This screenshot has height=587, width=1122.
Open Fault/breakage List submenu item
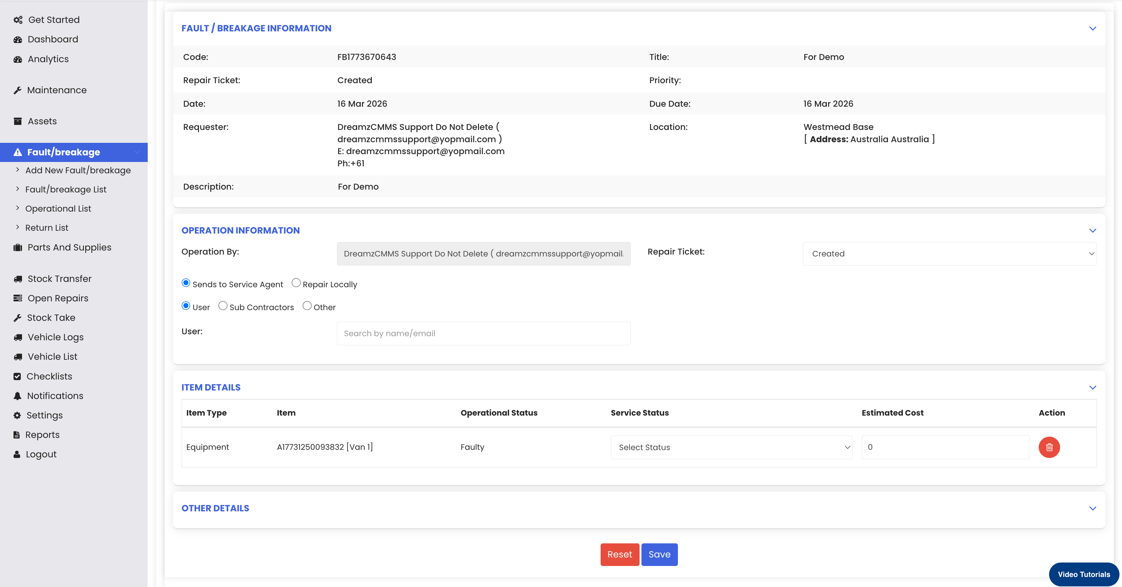click(66, 189)
